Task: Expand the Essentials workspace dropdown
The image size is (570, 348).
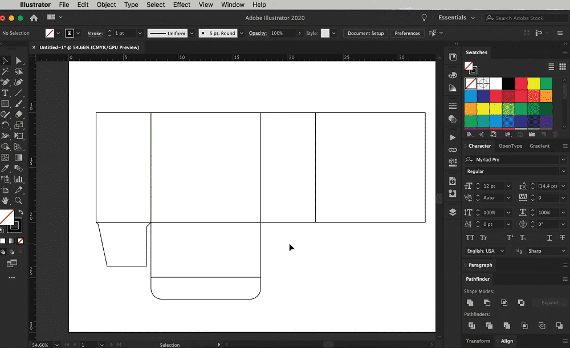Action: click(x=473, y=18)
